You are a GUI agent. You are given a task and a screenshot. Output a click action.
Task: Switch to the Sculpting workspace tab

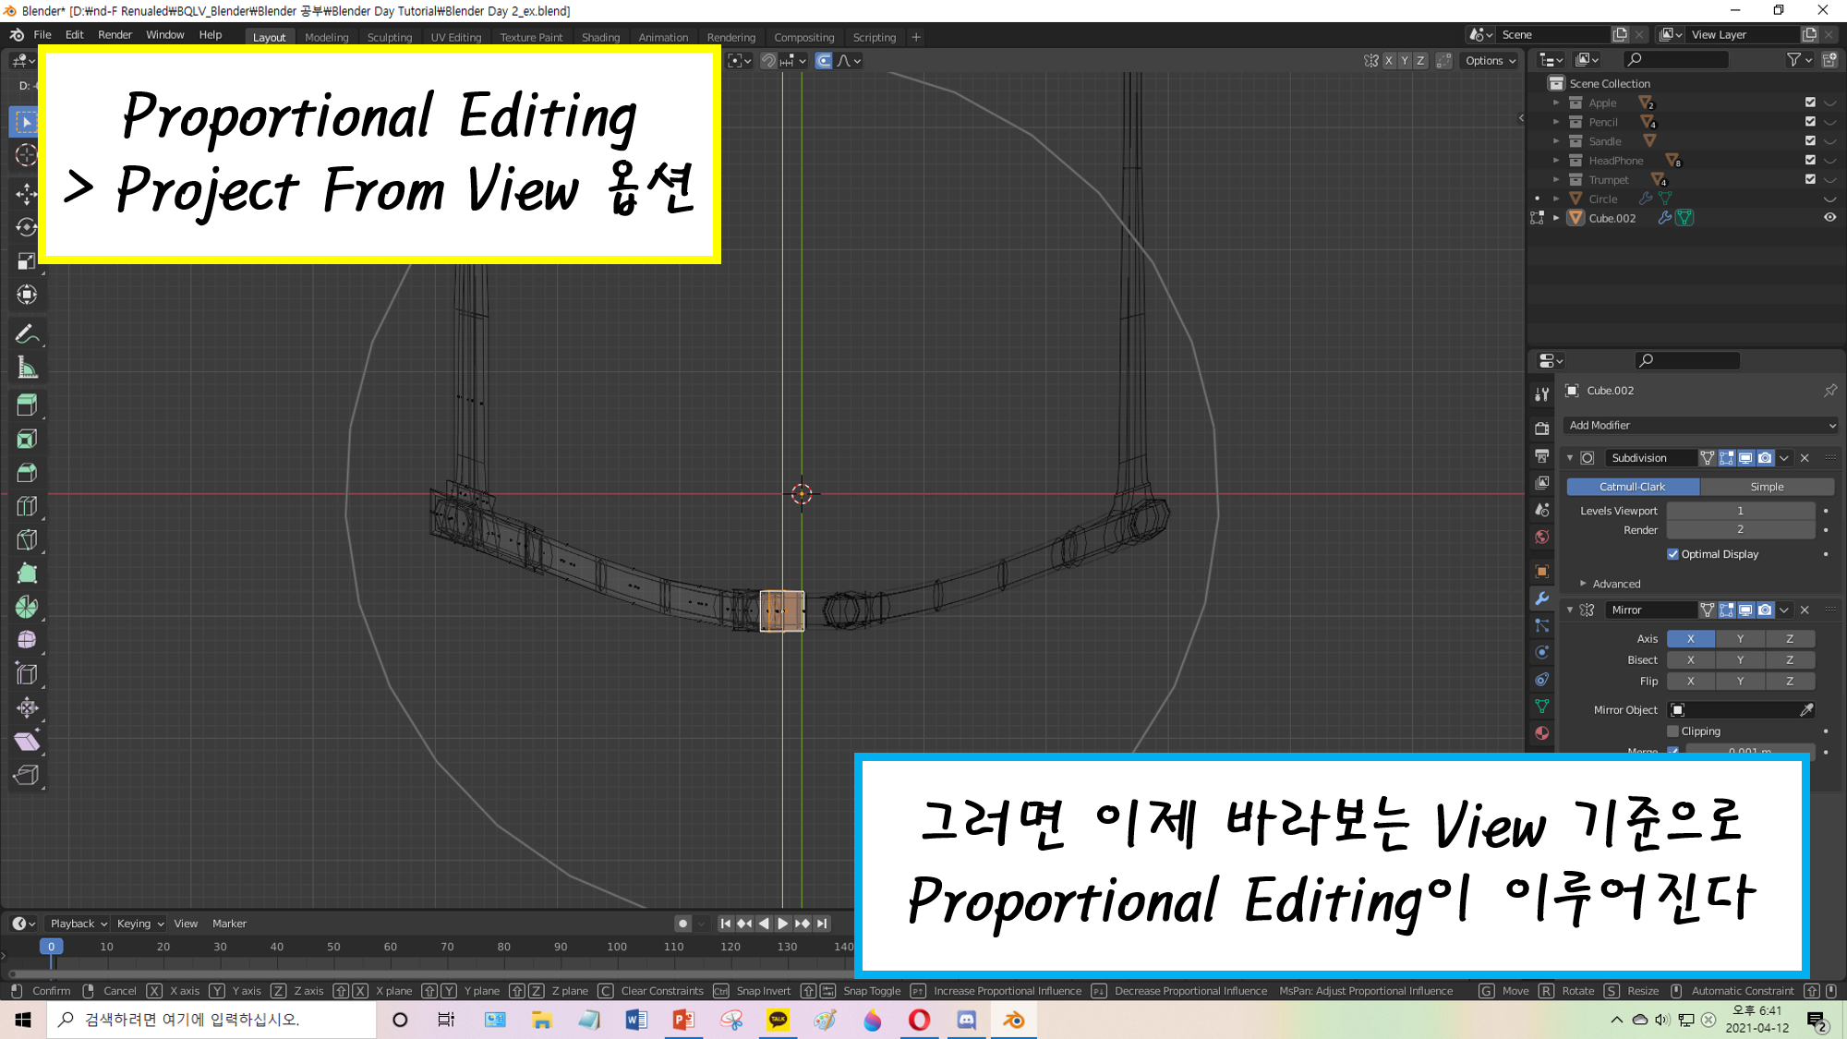[x=389, y=38]
